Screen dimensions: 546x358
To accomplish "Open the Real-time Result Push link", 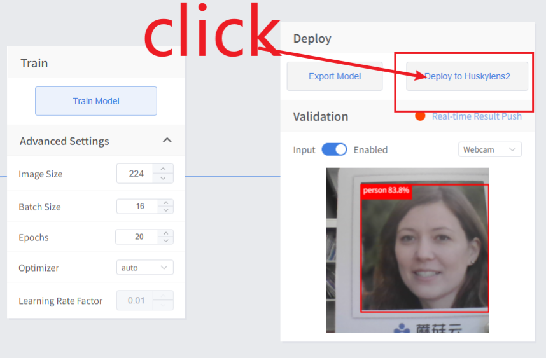I will [477, 116].
